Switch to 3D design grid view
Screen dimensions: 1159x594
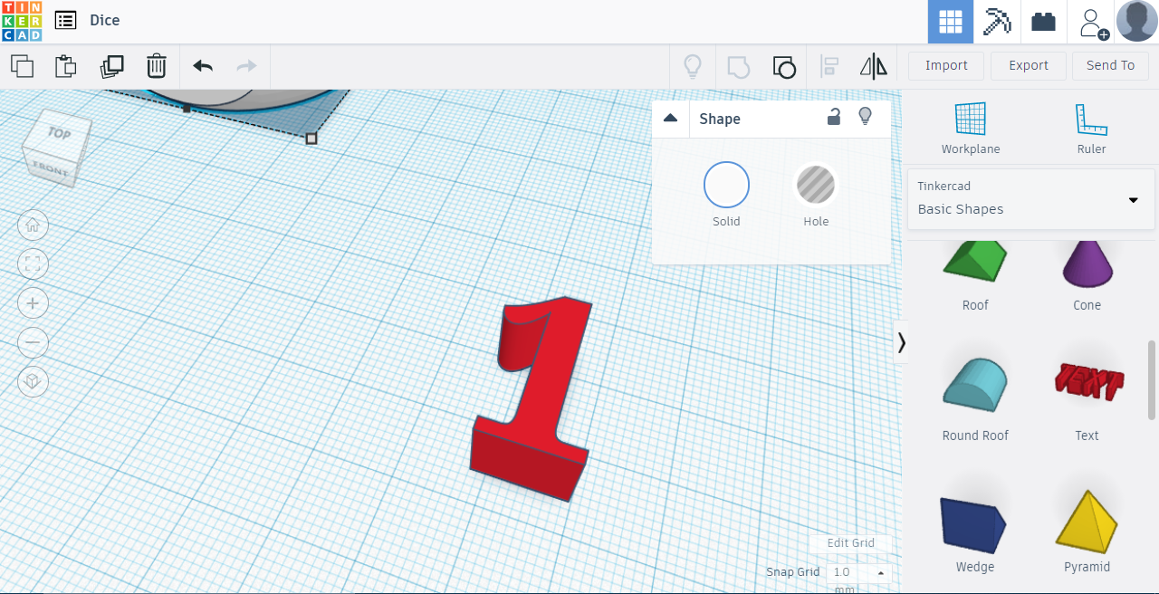click(x=951, y=22)
